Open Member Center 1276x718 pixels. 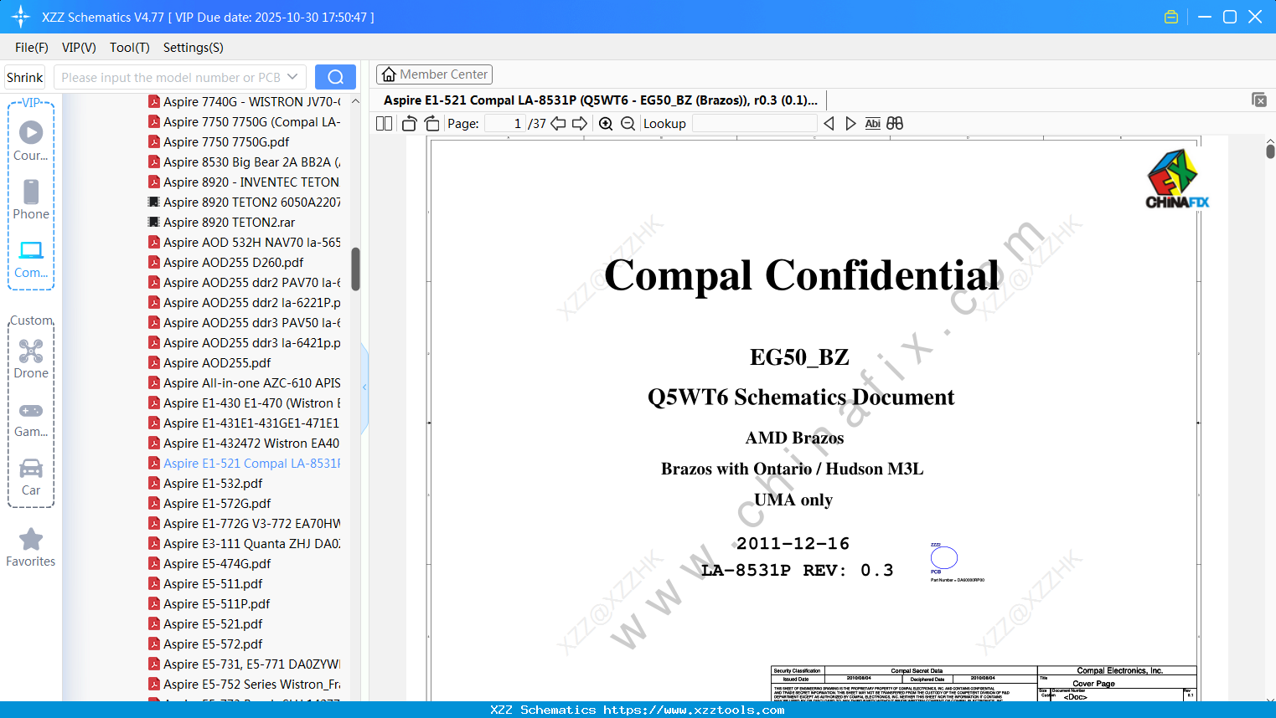[x=434, y=74]
